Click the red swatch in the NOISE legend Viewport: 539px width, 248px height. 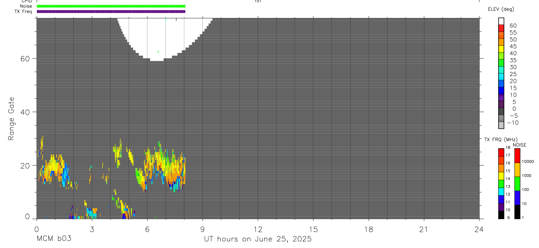[x=517, y=156]
